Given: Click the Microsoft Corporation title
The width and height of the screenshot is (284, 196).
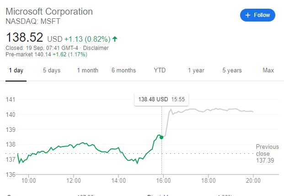Looking at the screenshot, I should click(x=49, y=11).
